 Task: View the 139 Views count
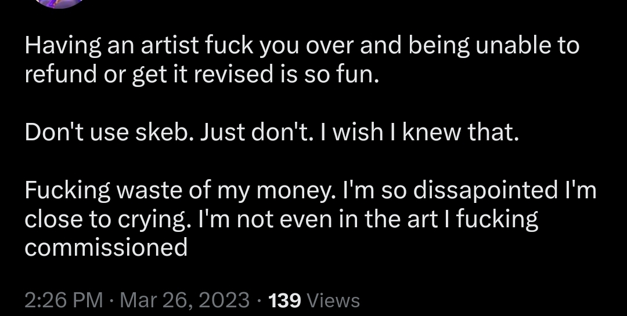(314, 300)
